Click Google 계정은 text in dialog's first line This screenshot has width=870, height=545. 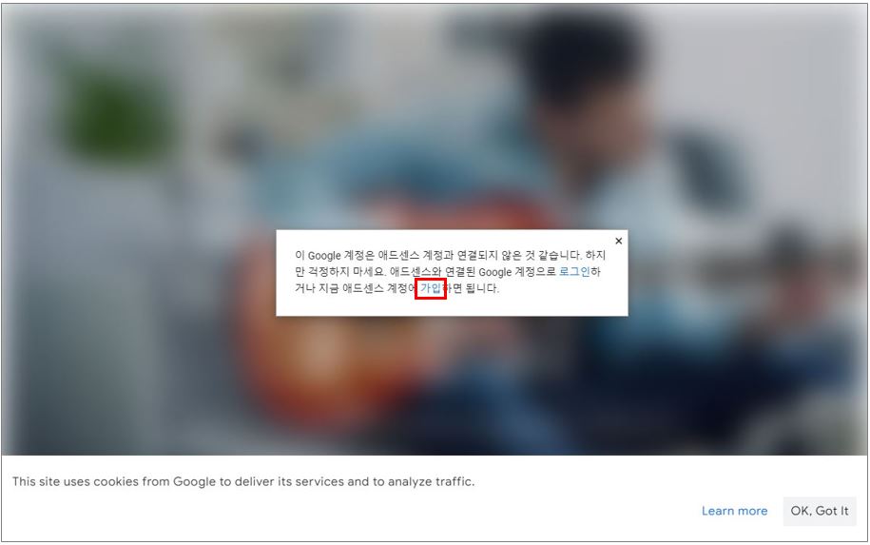[341, 255]
